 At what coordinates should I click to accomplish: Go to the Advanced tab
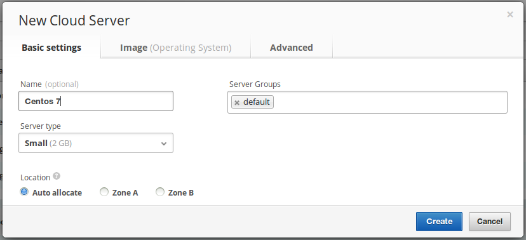coord(292,48)
